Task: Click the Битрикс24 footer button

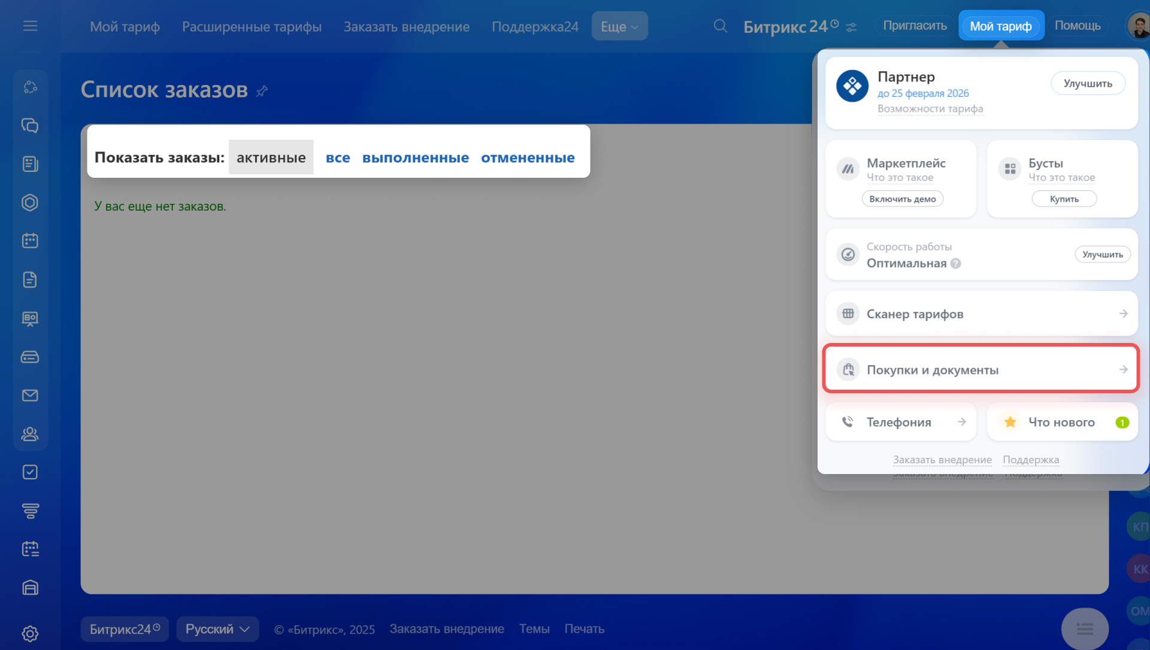Action: 125,629
